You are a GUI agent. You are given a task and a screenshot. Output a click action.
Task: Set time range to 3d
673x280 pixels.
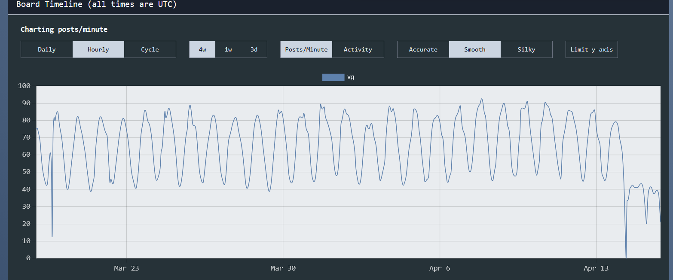tap(254, 49)
